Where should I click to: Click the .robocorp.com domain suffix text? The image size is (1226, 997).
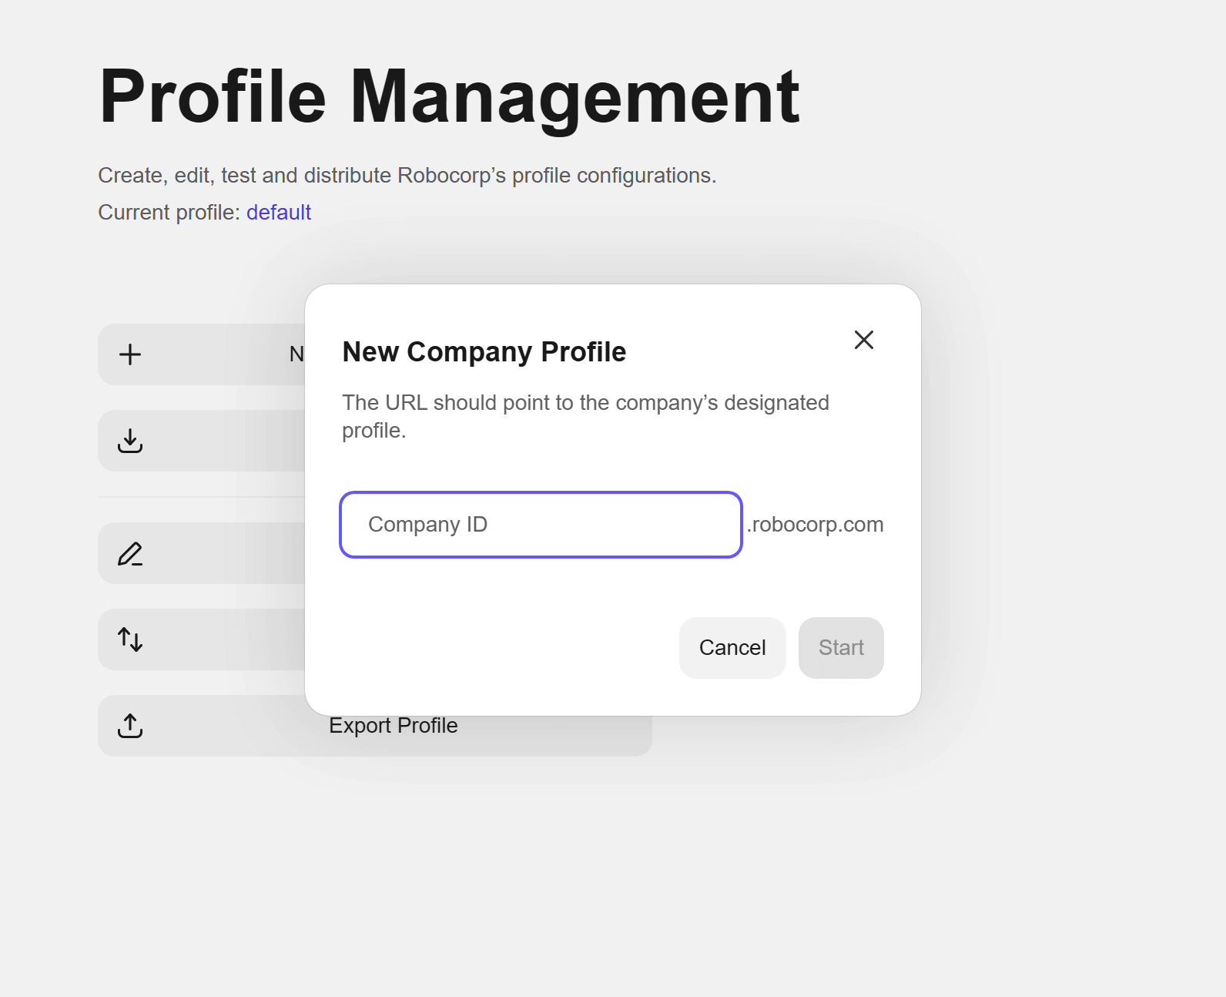tap(815, 525)
